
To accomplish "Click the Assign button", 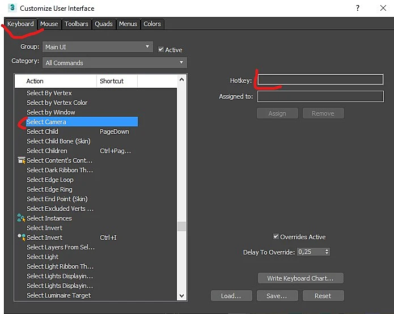I will pyautogui.click(x=277, y=113).
